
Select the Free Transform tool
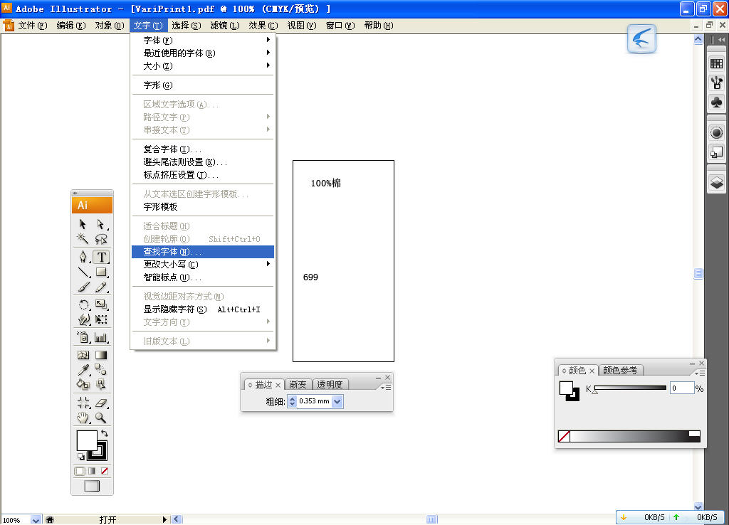coord(101,319)
